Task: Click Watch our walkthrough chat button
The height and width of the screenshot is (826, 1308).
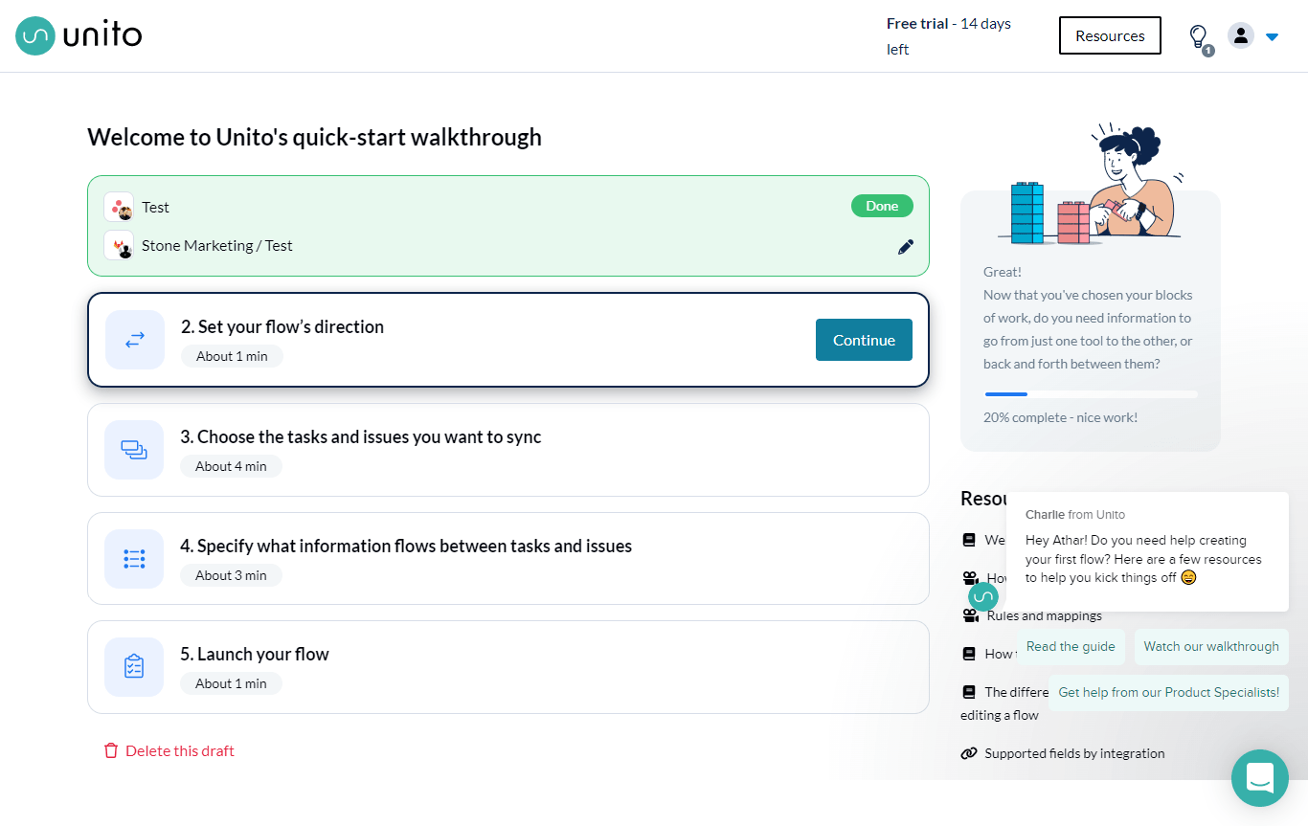Action: 1211,646
